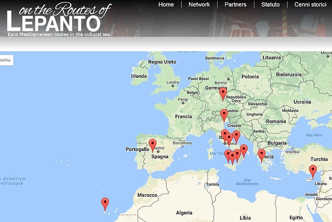332x222 pixels.
Task: Go to the Partners page
Action: click(236, 4)
